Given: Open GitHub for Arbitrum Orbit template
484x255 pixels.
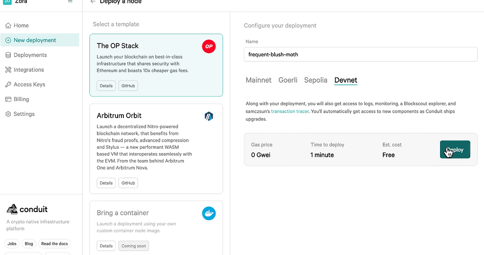Looking at the screenshot, I should pyautogui.click(x=128, y=183).
